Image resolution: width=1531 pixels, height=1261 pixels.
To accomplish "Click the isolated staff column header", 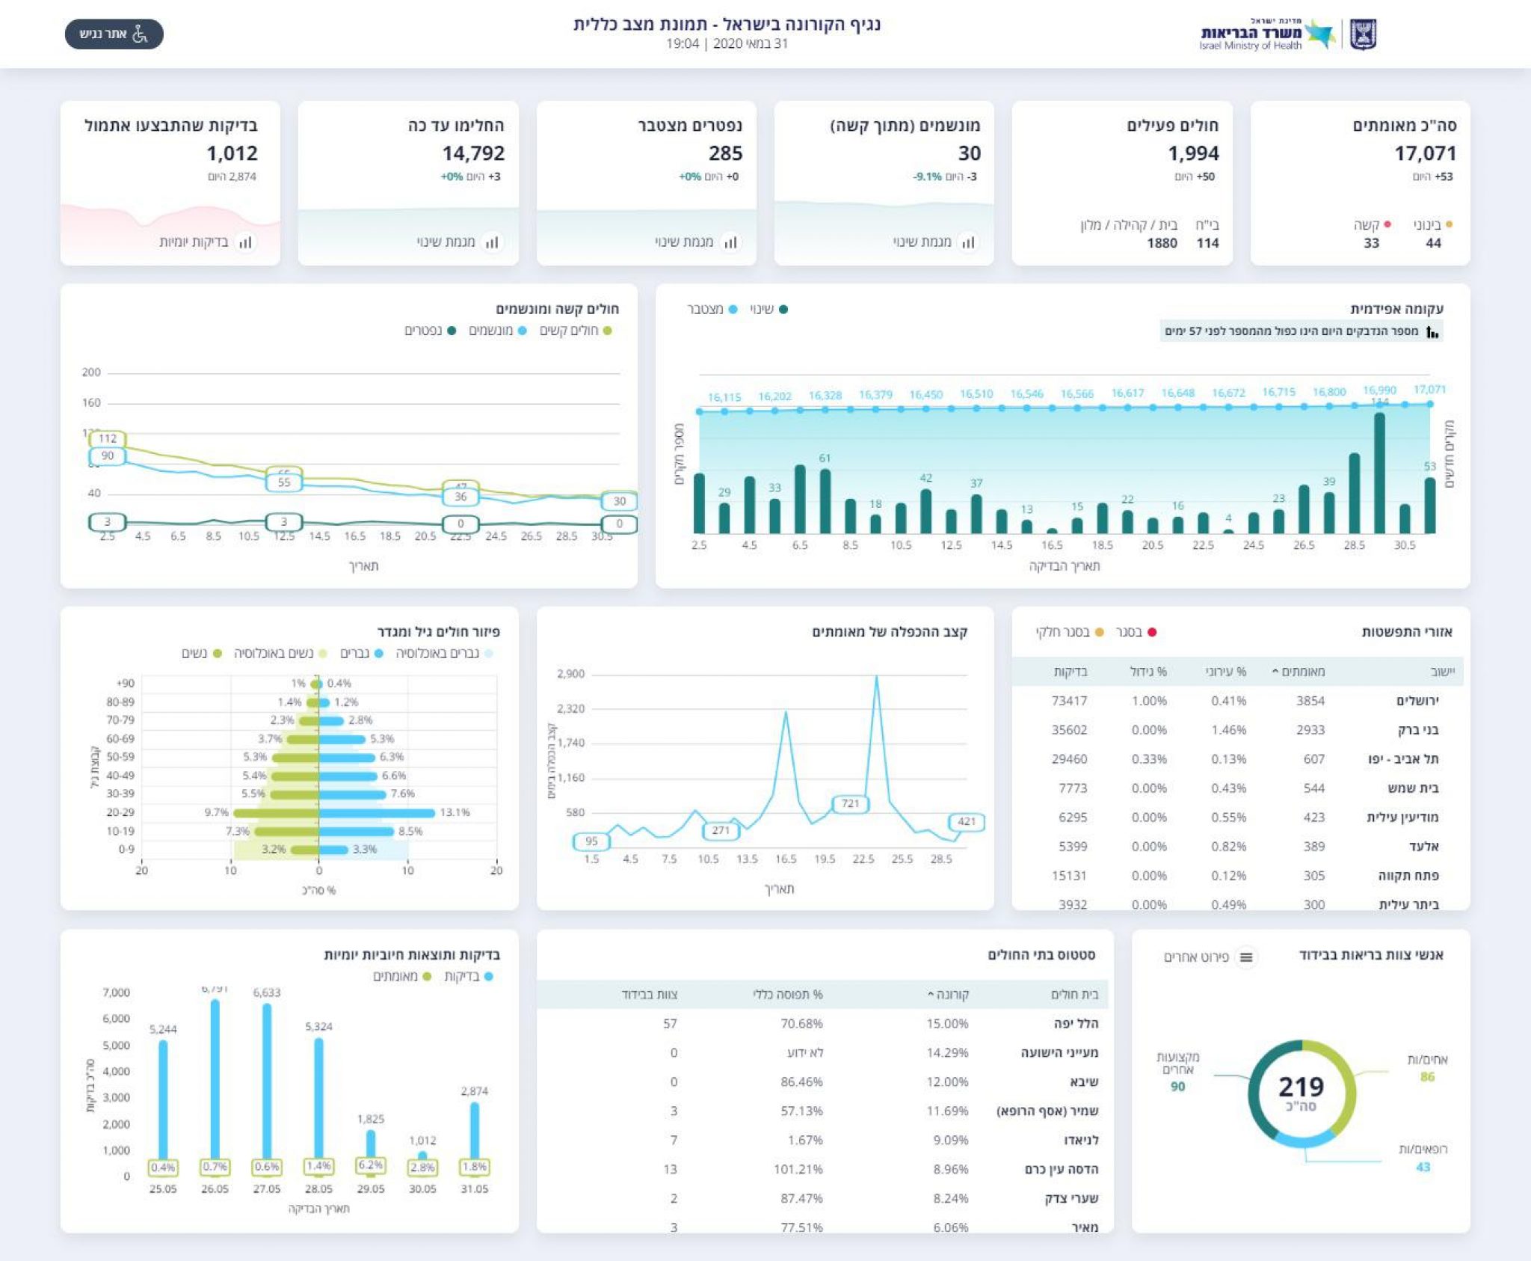I will 649,994.
